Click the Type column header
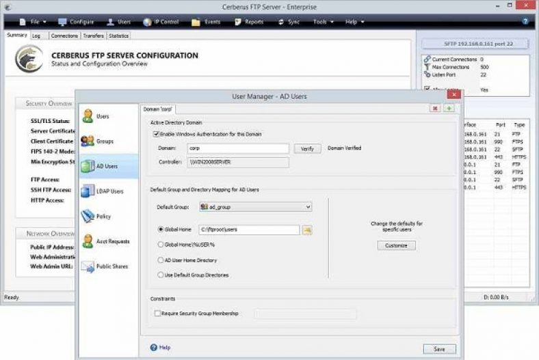Screen dimensions: 539x360 [519, 124]
